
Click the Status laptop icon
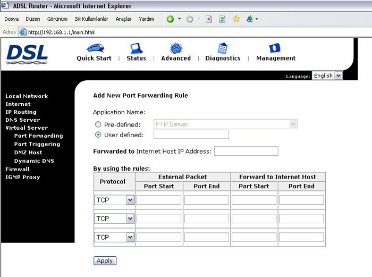tap(136, 48)
